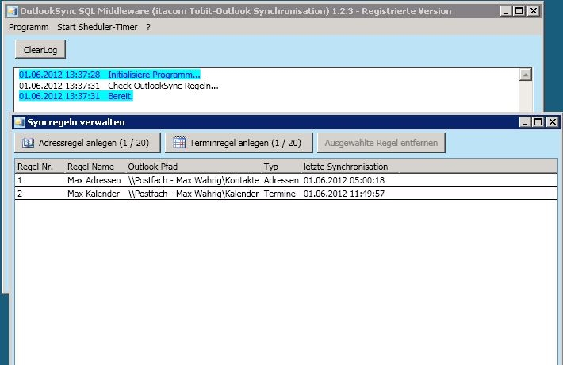This screenshot has height=365, width=563.
Task: Create new address rule with Adressregel anlegen
Action: coord(87,143)
